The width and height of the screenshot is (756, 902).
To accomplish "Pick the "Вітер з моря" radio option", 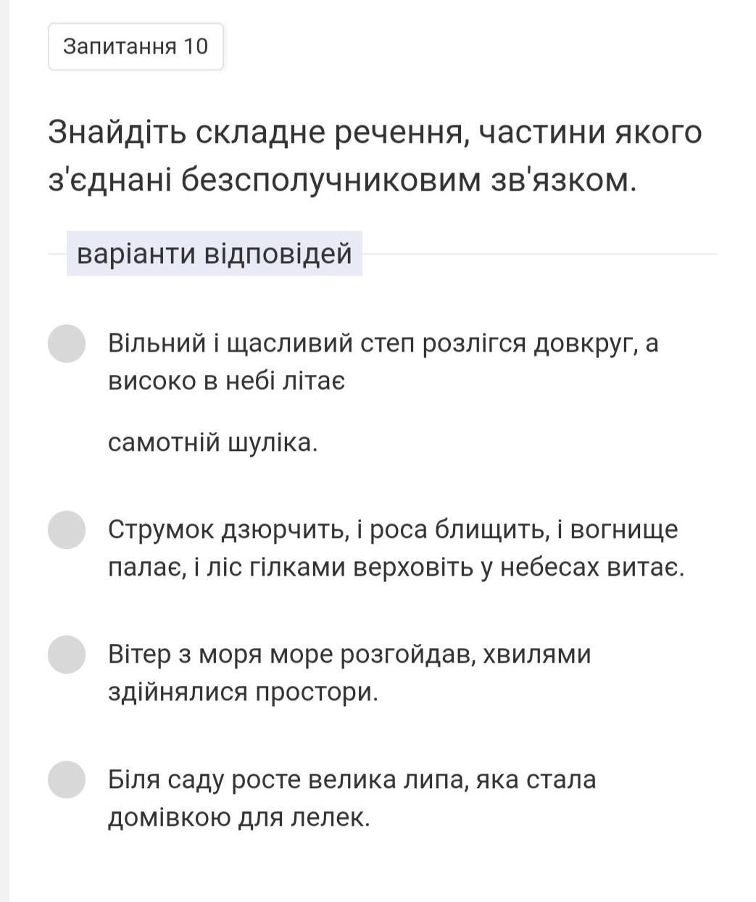I will coord(67,655).
